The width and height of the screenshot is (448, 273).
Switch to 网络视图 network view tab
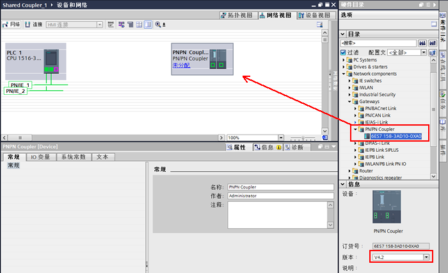point(275,15)
